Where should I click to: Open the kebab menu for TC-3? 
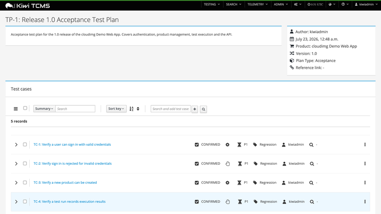pos(365,182)
